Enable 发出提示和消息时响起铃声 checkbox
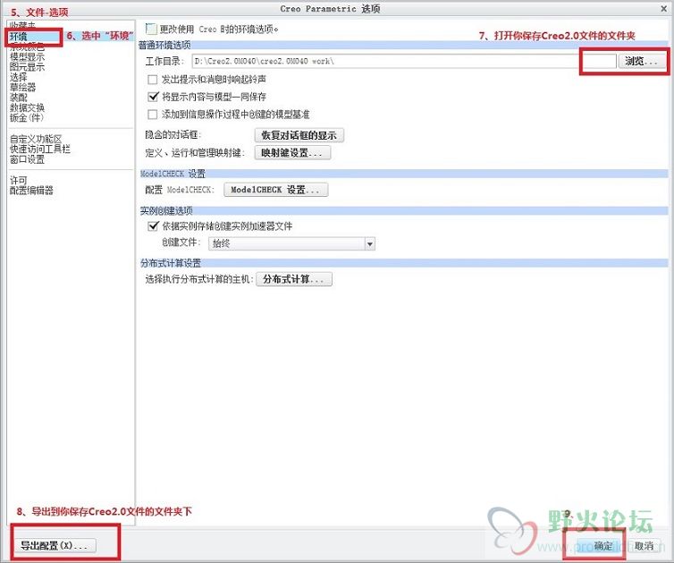 pos(152,80)
